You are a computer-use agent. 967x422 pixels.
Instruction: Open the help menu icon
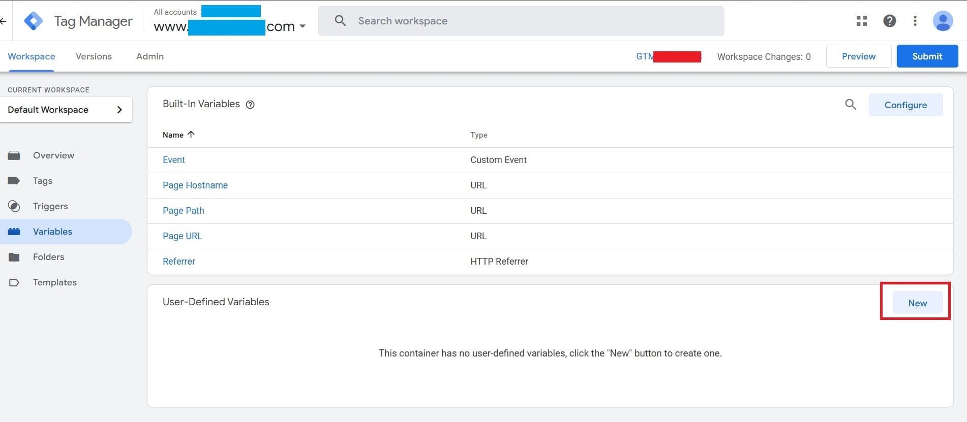[x=889, y=21]
